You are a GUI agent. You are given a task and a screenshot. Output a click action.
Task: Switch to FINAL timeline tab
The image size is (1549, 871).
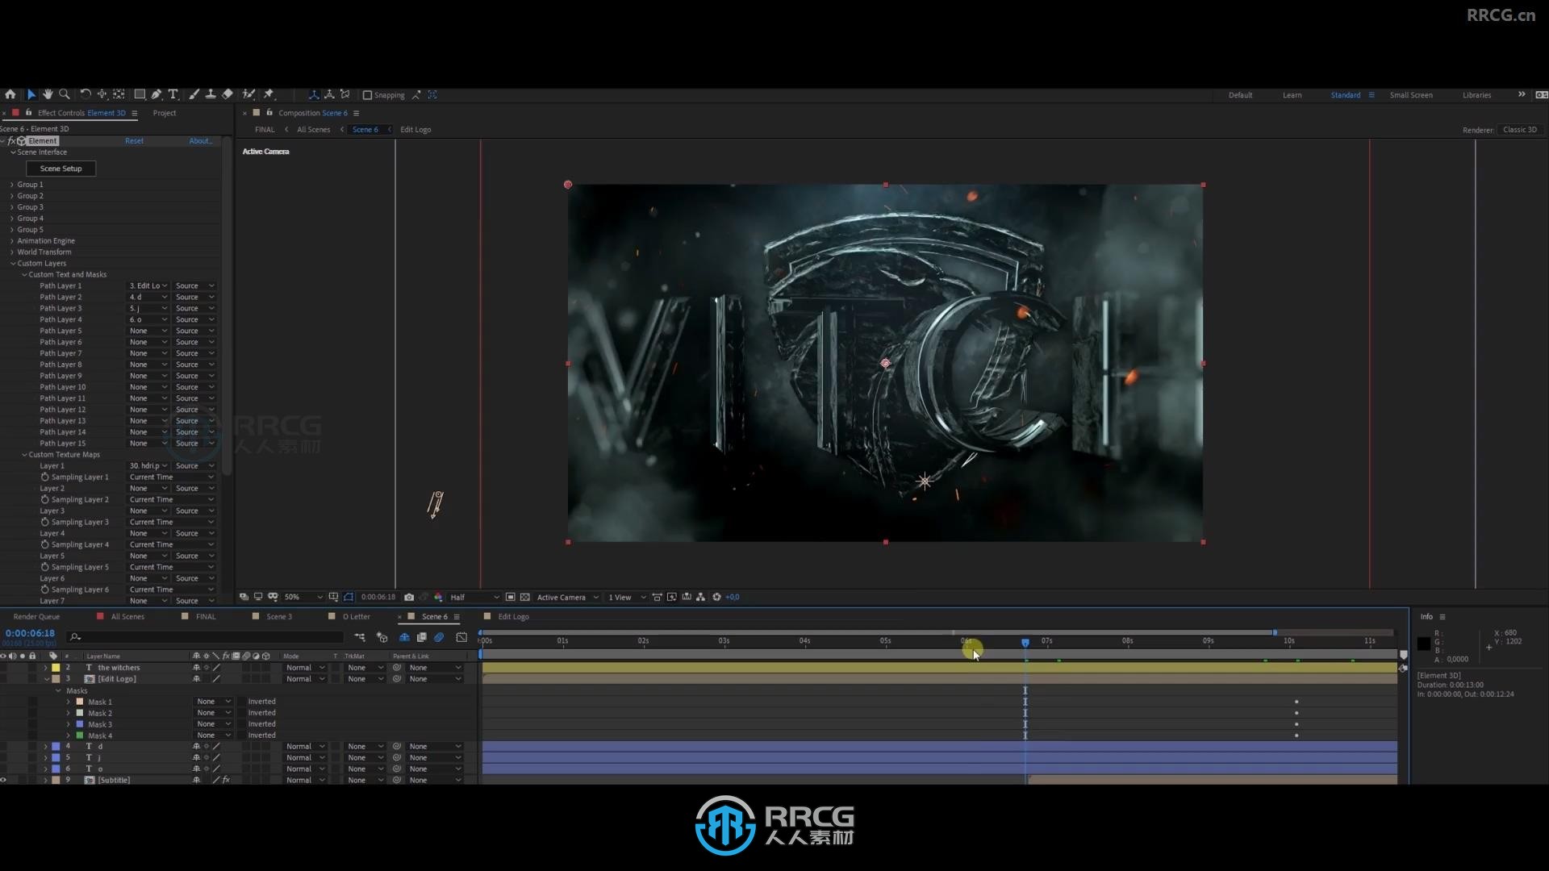[x=206, y=616]
